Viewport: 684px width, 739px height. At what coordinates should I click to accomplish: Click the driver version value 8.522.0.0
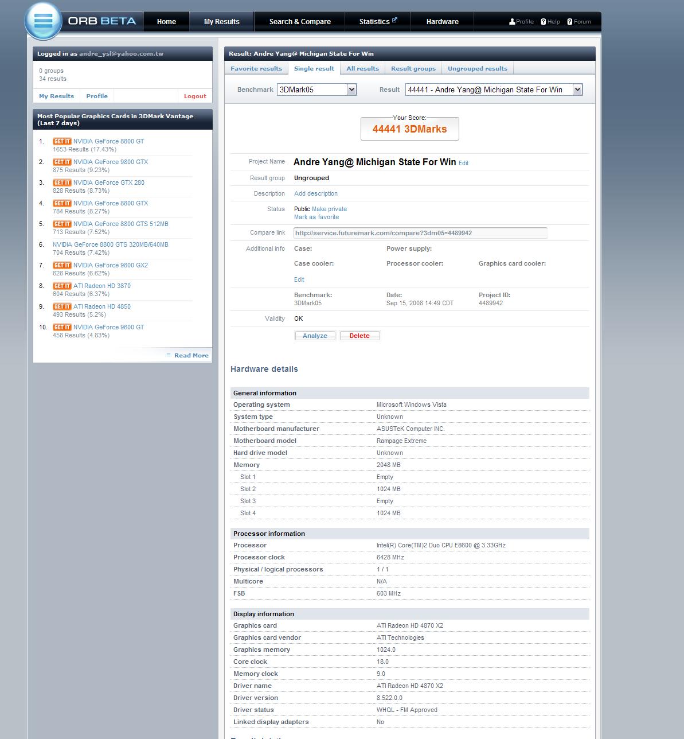(x=389, y=698)
